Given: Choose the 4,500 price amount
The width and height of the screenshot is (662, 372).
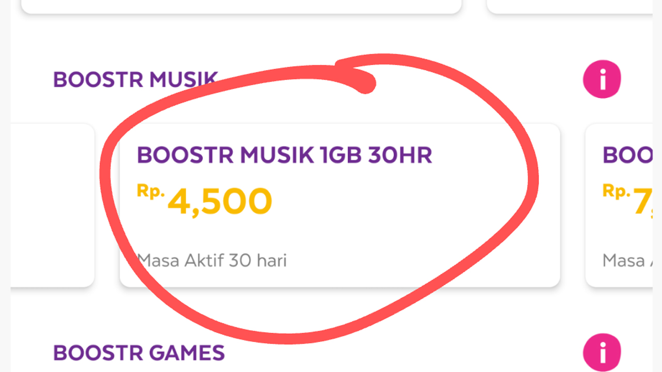Looking at the screenshot, I should click(x=220, y=202).
